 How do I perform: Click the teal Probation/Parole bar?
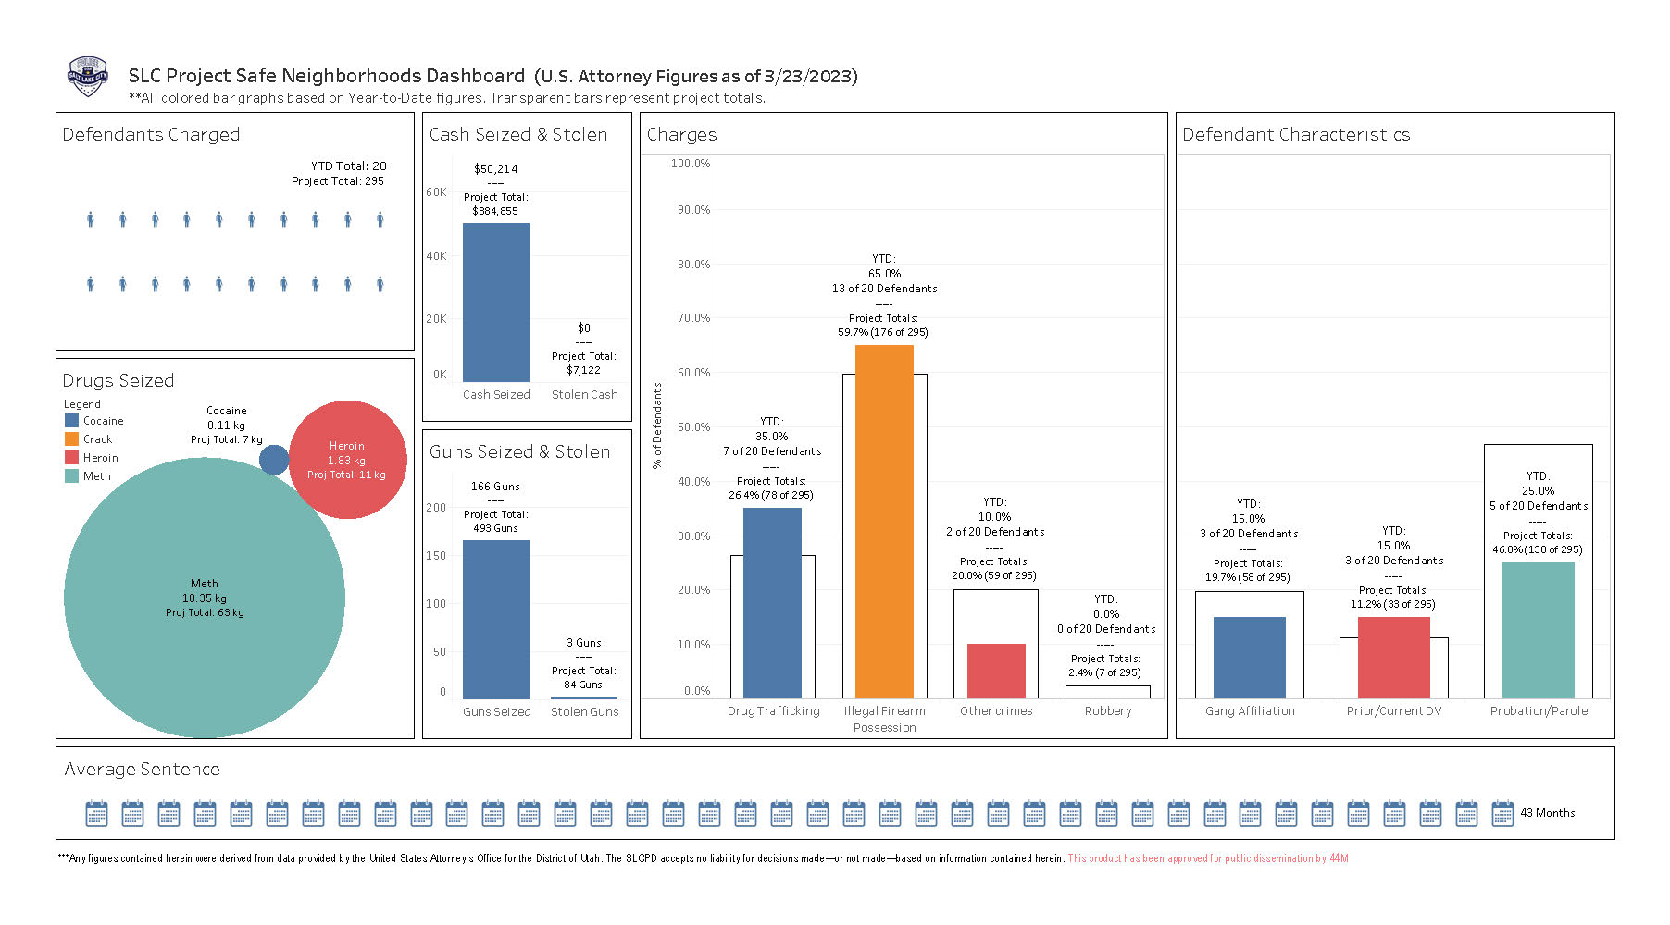(1538, 630)
